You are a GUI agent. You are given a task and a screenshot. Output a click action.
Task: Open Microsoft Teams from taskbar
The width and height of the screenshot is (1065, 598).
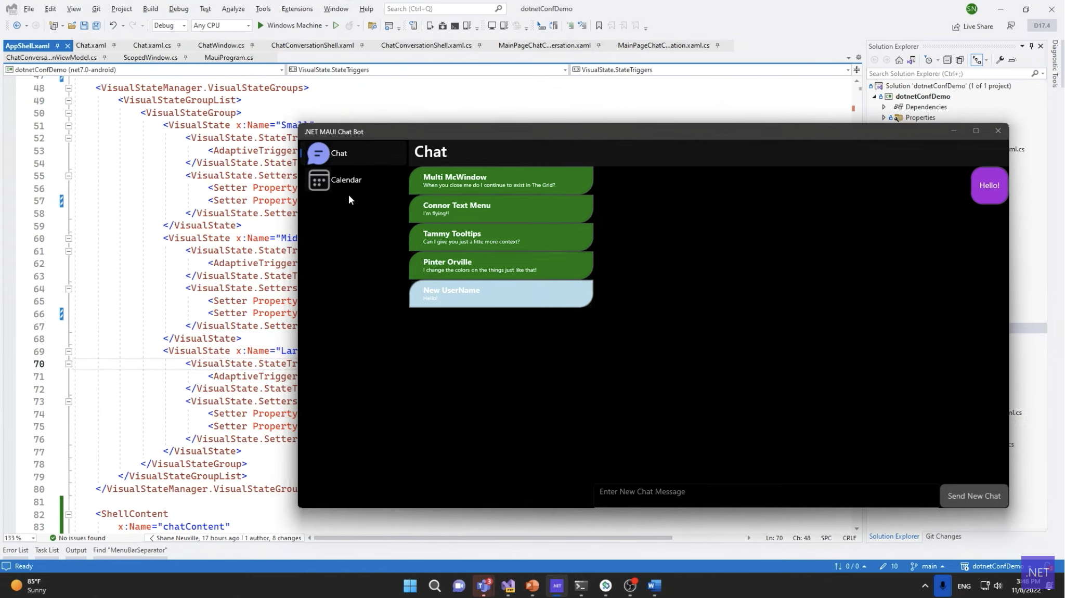(484, 586)
